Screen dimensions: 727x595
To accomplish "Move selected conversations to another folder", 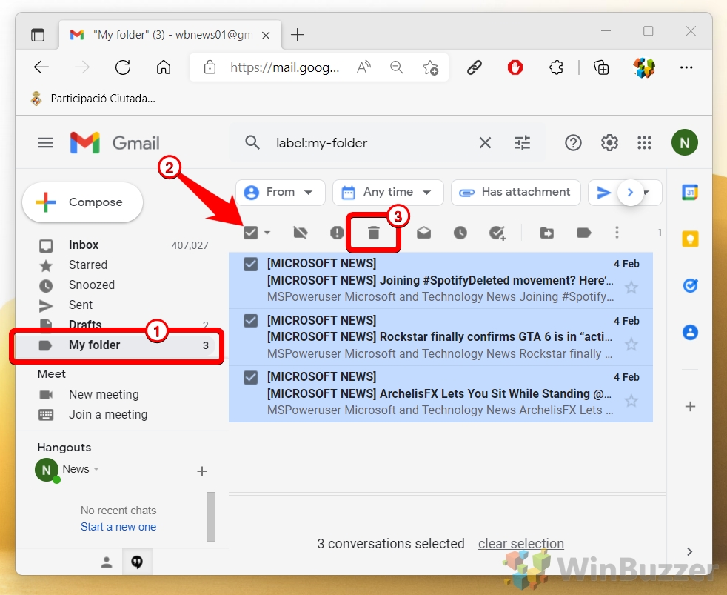I will [546, 232].
